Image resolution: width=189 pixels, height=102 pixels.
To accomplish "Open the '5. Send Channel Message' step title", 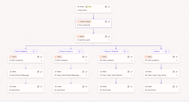I will pyautogui.click(x=19, y=75).
